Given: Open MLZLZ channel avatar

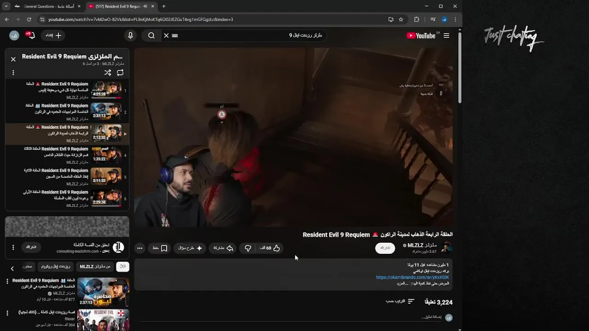Looking at the screenshot, I should [x=446, y=248].
